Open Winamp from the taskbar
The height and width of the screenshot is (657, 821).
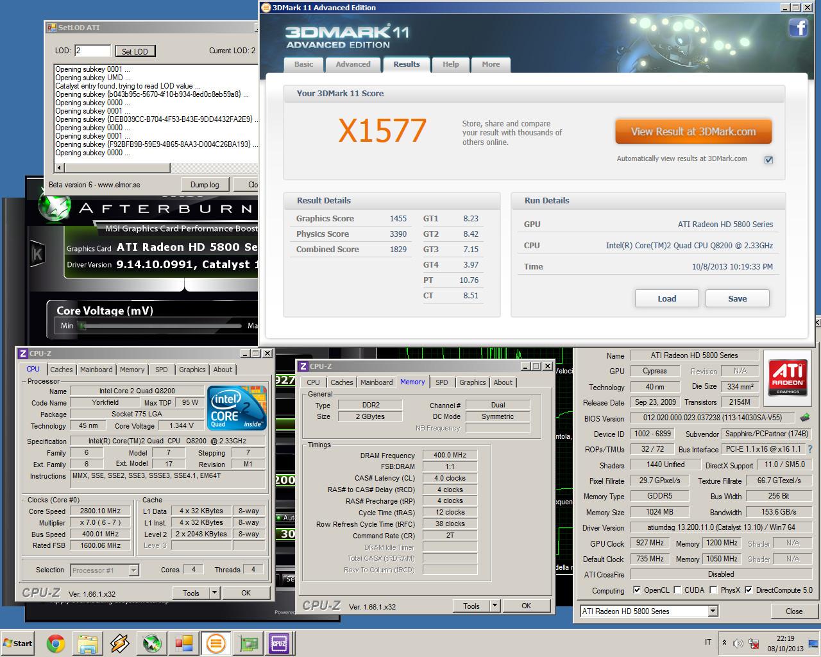point(120,643)
